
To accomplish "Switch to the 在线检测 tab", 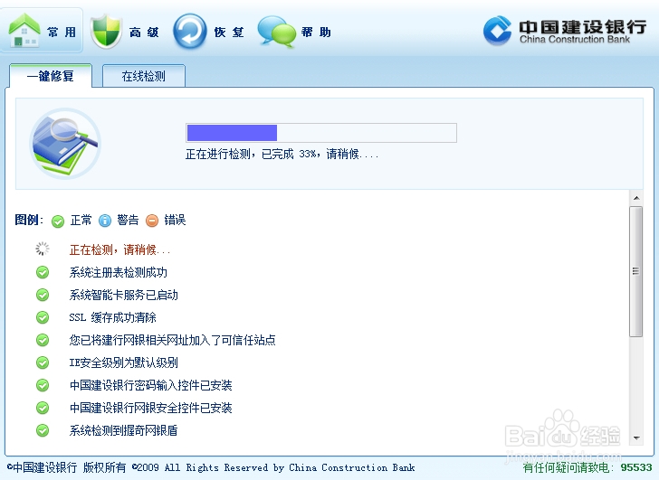I will (x=144, y=76).
